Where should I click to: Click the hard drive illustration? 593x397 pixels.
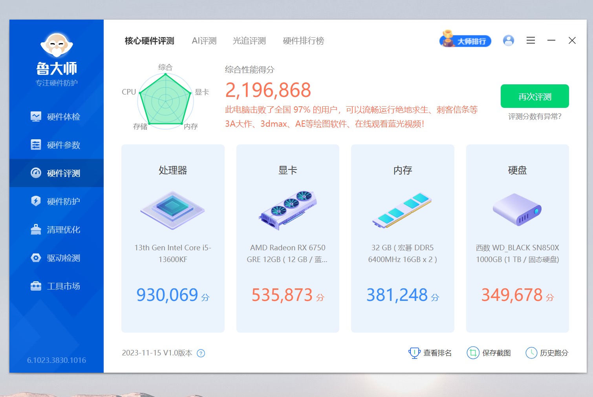tap(517, 209)
